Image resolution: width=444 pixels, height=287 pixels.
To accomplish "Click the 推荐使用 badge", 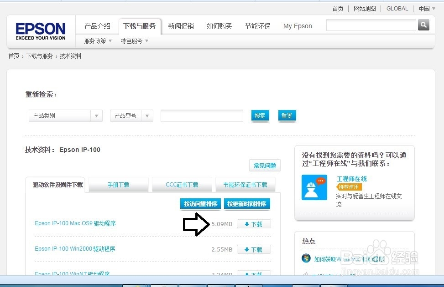I will [349, 187].
